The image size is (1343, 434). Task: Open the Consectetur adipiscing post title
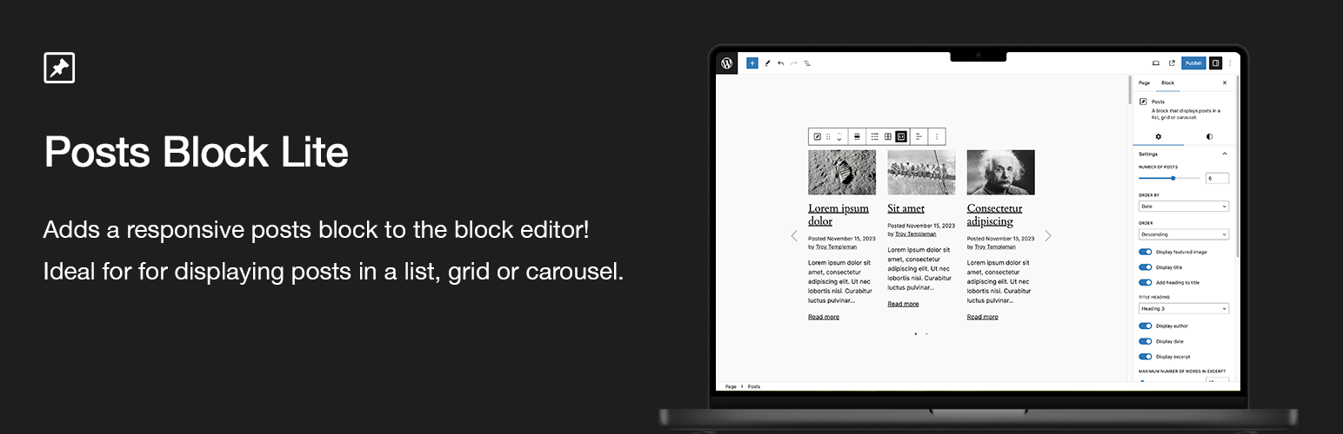pos(995,214)
